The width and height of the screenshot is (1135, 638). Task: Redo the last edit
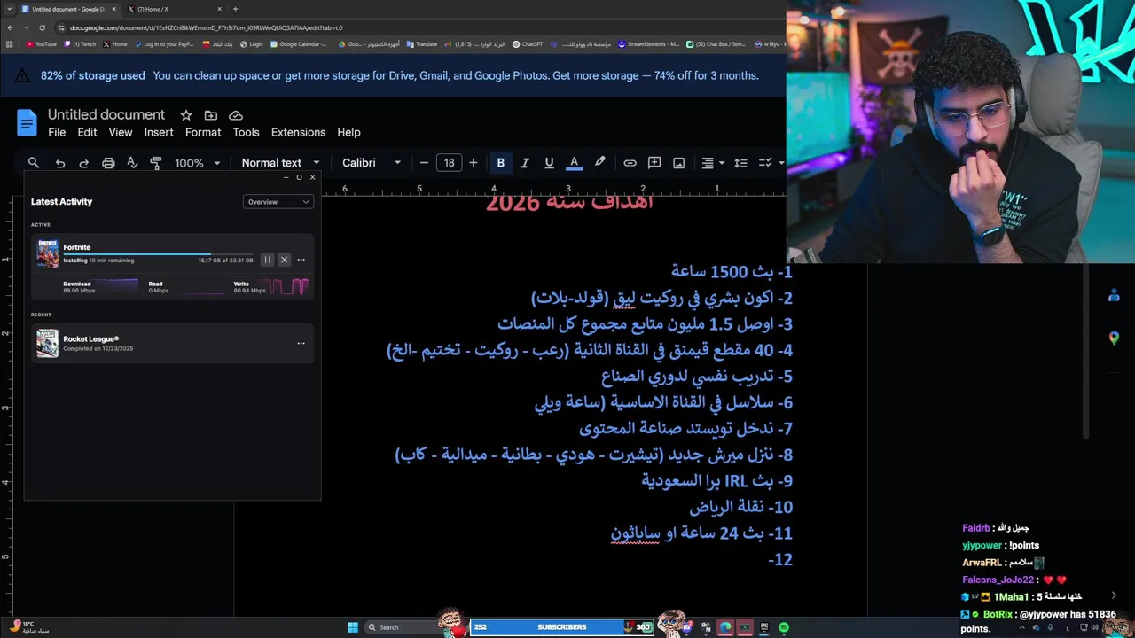click(x=84, y=163)
